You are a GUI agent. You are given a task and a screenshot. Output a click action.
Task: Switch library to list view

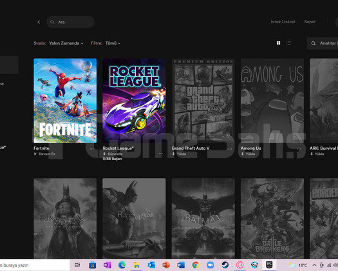(288, 43)
